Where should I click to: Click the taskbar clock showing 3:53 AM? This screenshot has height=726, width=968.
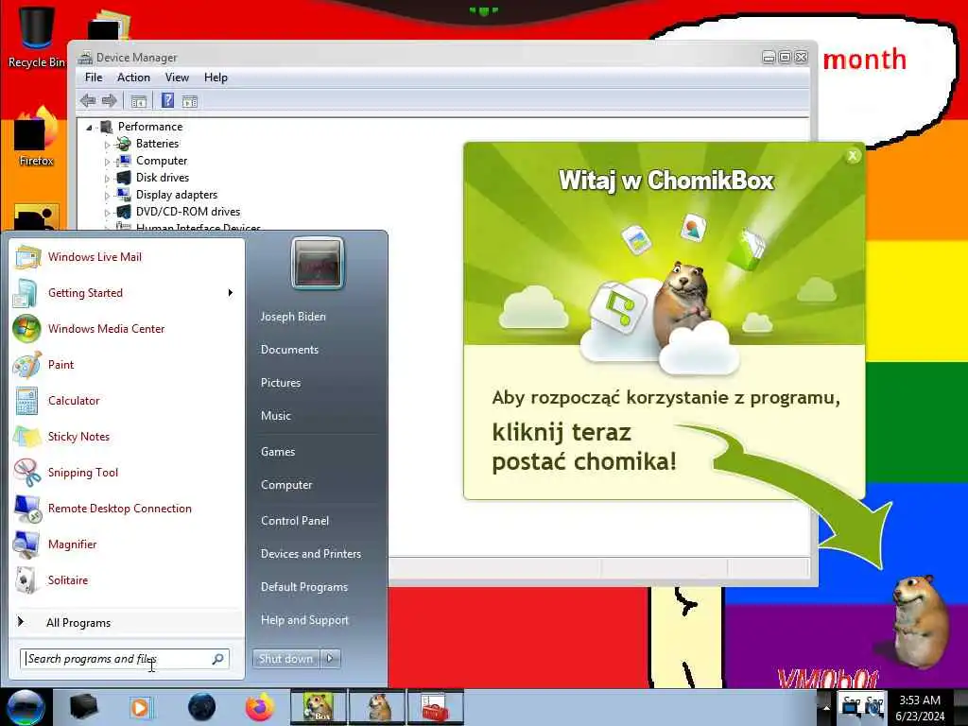pos(920,708)
